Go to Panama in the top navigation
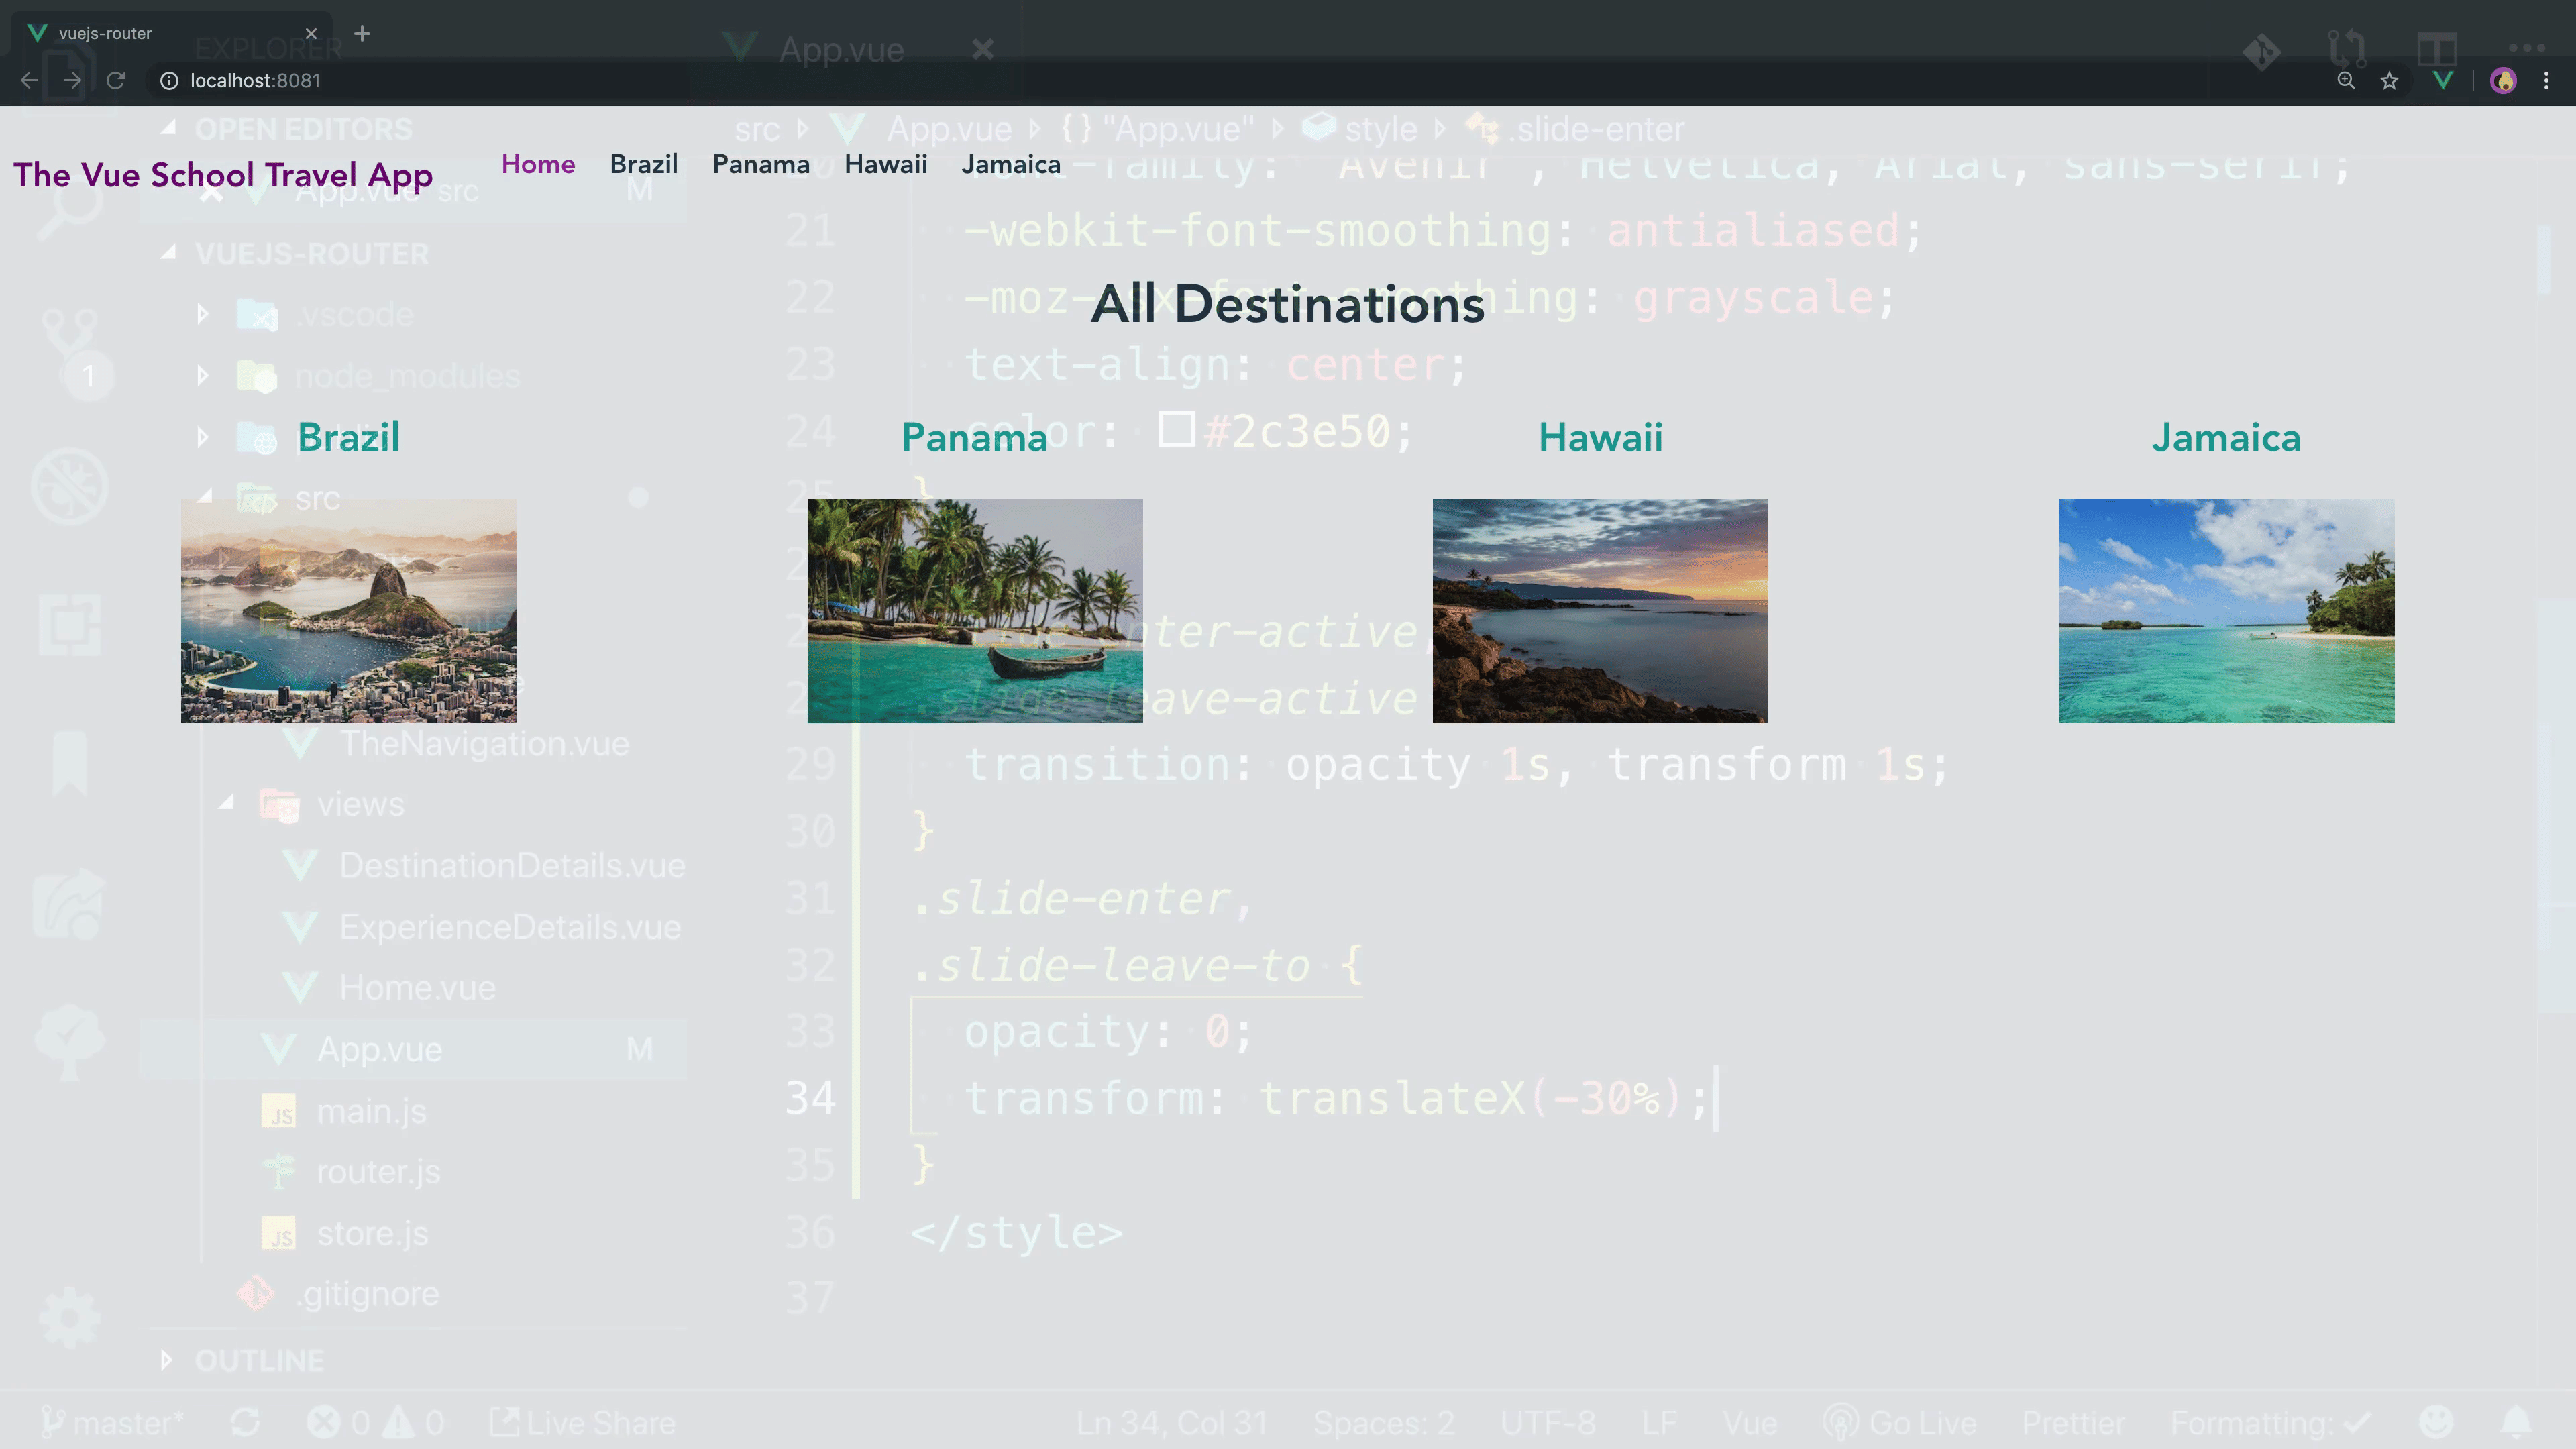This screenshot has height=1449, width=2576. (x=761, y=164)
